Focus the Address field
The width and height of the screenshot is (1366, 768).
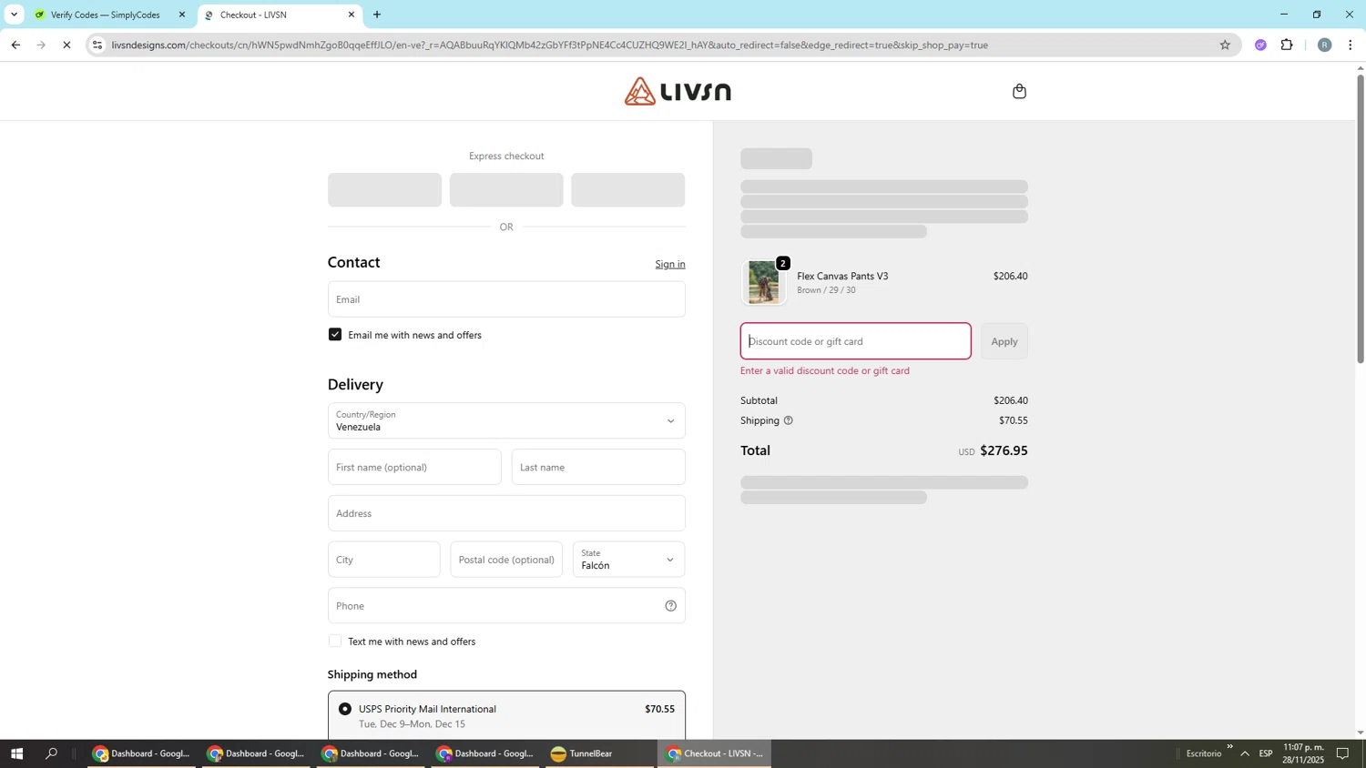506,513
